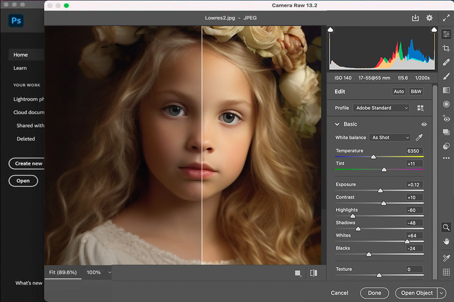Click the save image download icon
454x302 pixels.
pyautogui.click(x=415, y=18)
